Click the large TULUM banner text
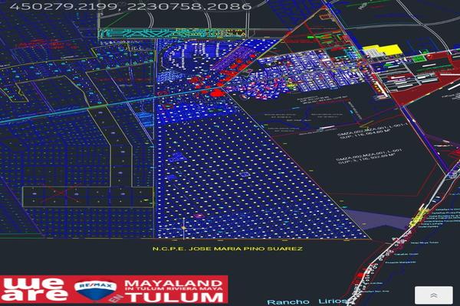Screen dimensions: 460x306 (176, 297)
